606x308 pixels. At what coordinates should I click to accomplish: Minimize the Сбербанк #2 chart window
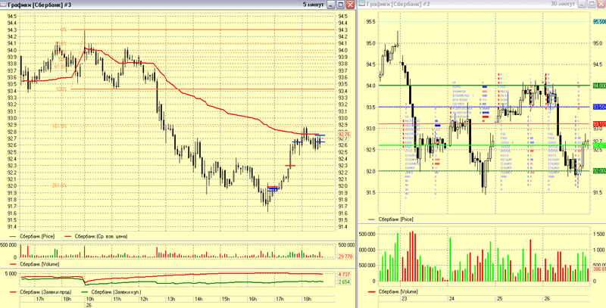582,5
